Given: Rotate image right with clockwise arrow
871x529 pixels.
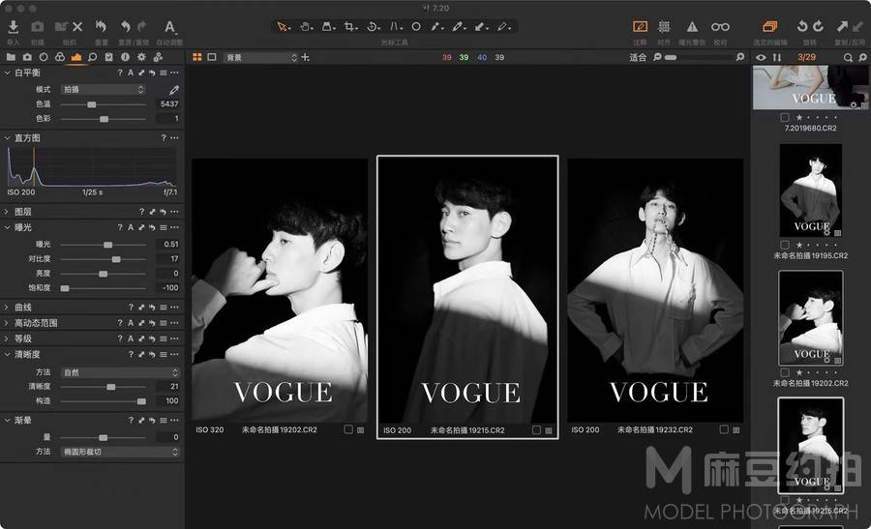Looking at the screenshot, I should tap(818, 27).
